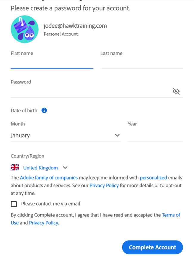Open the Privacy Policy link in marketing text
Screen dimensions: 194x256
tap(104, 186)
